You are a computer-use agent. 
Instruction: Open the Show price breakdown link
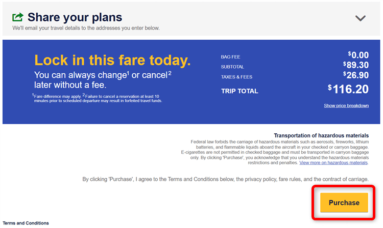point(346,106)
